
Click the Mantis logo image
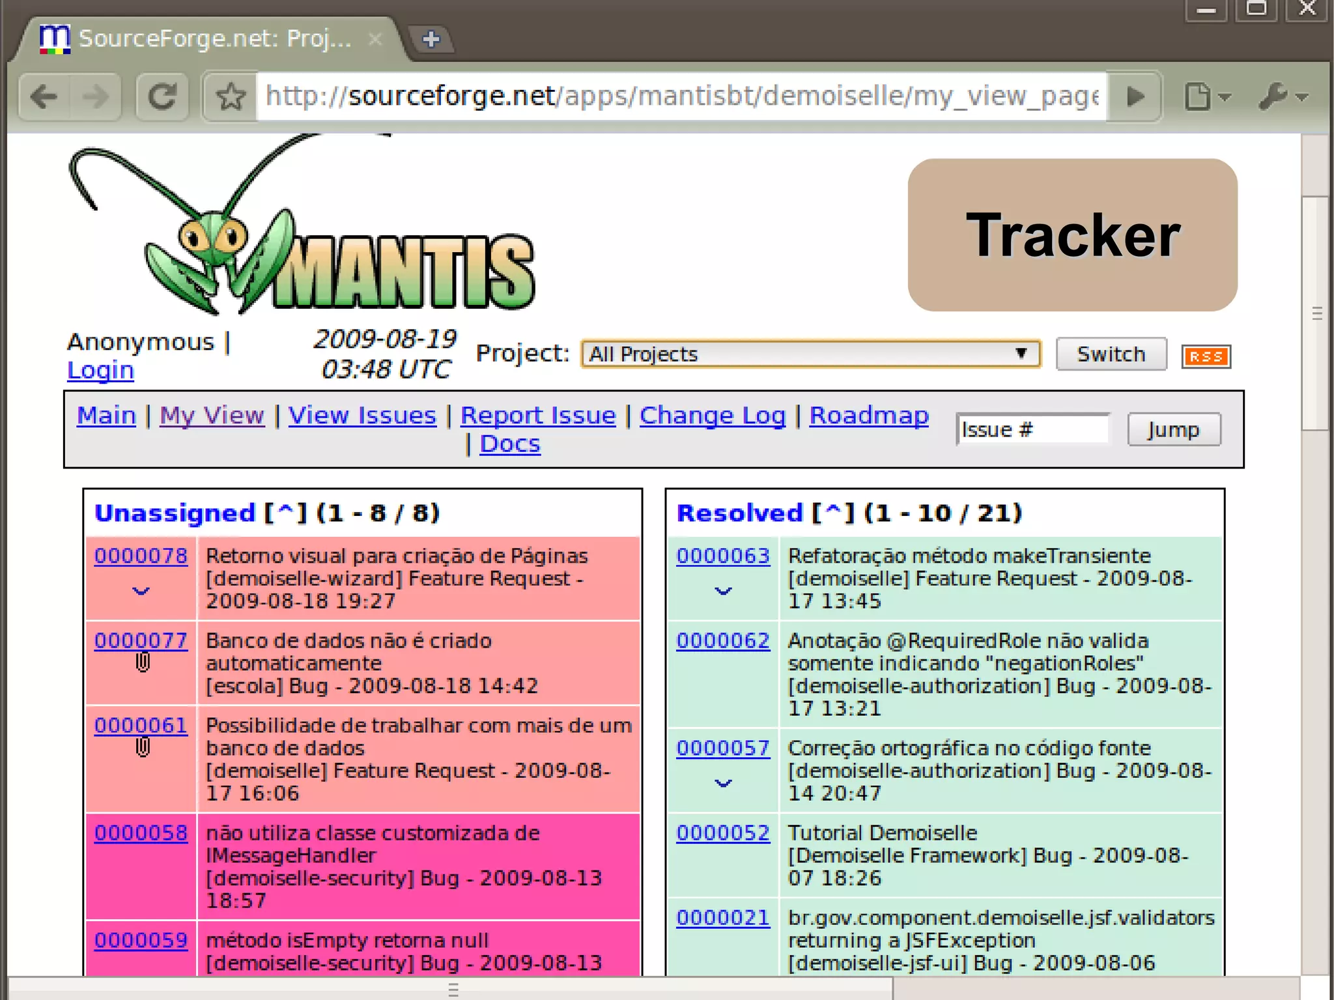[301, 225]
